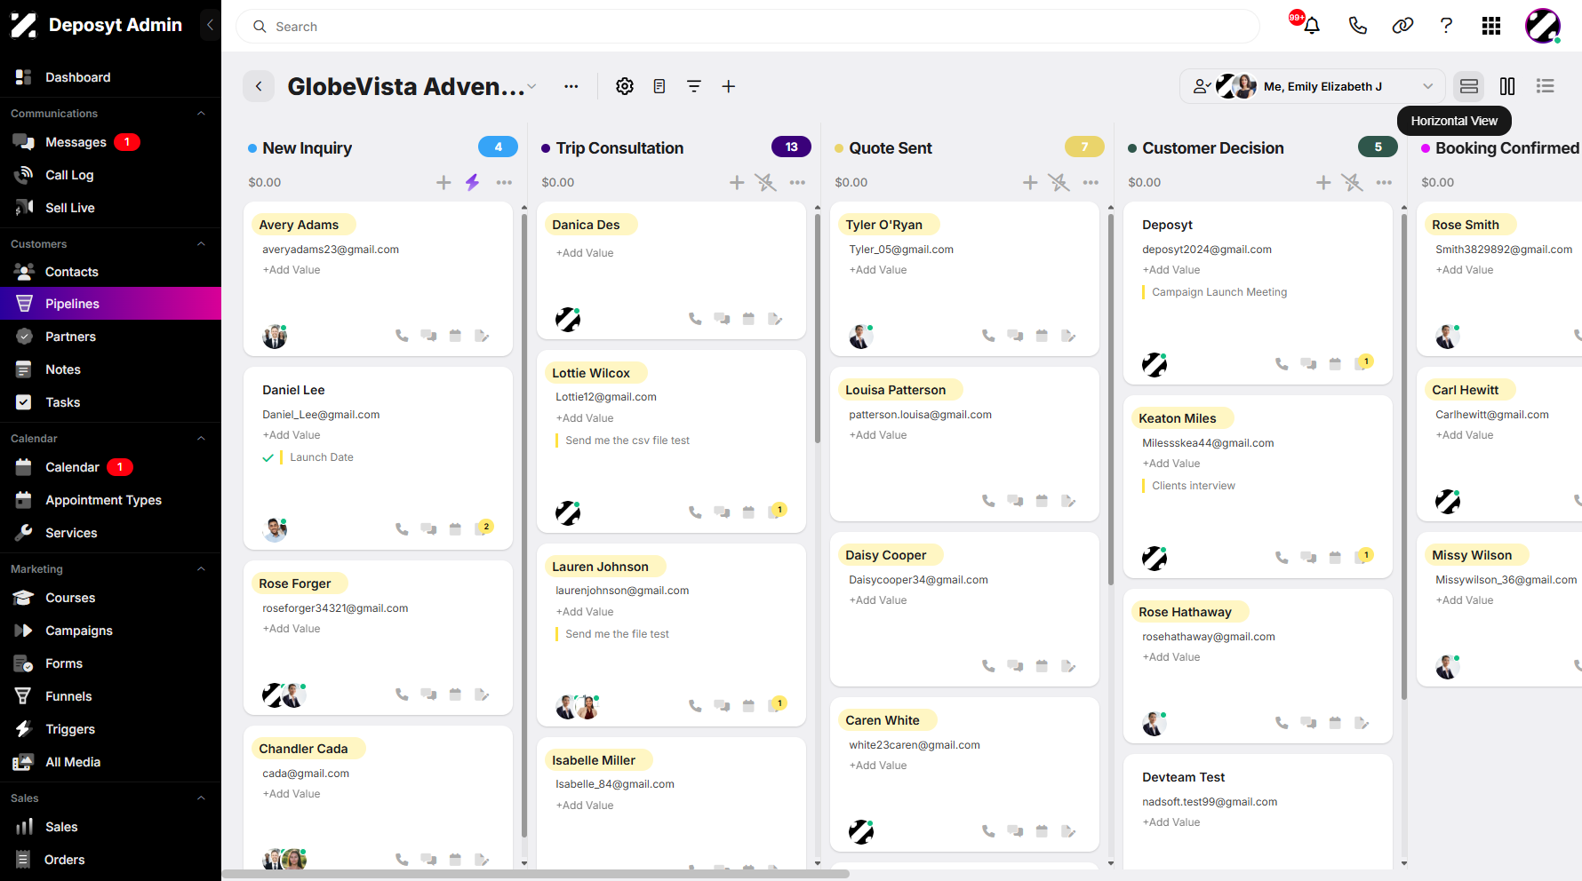
Task: Switch to list view
Action: pyautogui.click(x=1546, y=86)
